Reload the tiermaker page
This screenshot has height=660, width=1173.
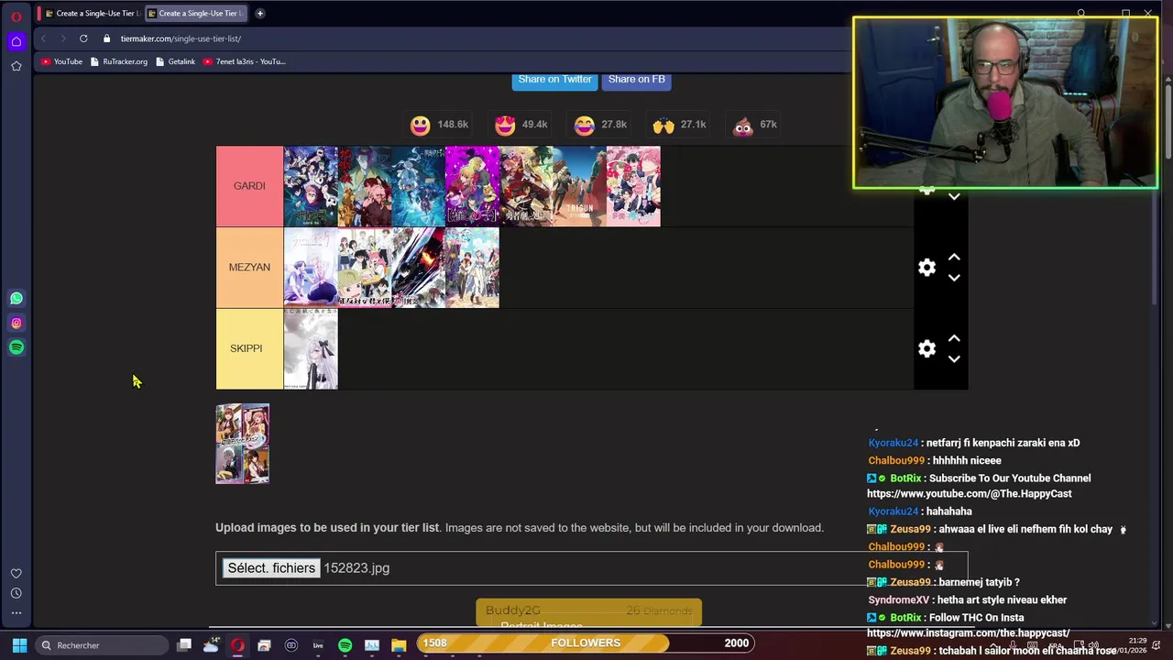click(83, 38)
